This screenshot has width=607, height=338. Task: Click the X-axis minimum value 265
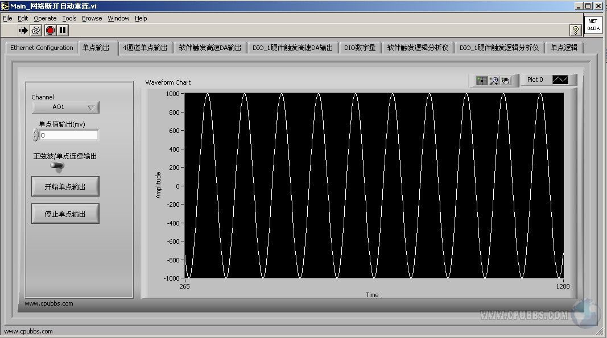185,286
